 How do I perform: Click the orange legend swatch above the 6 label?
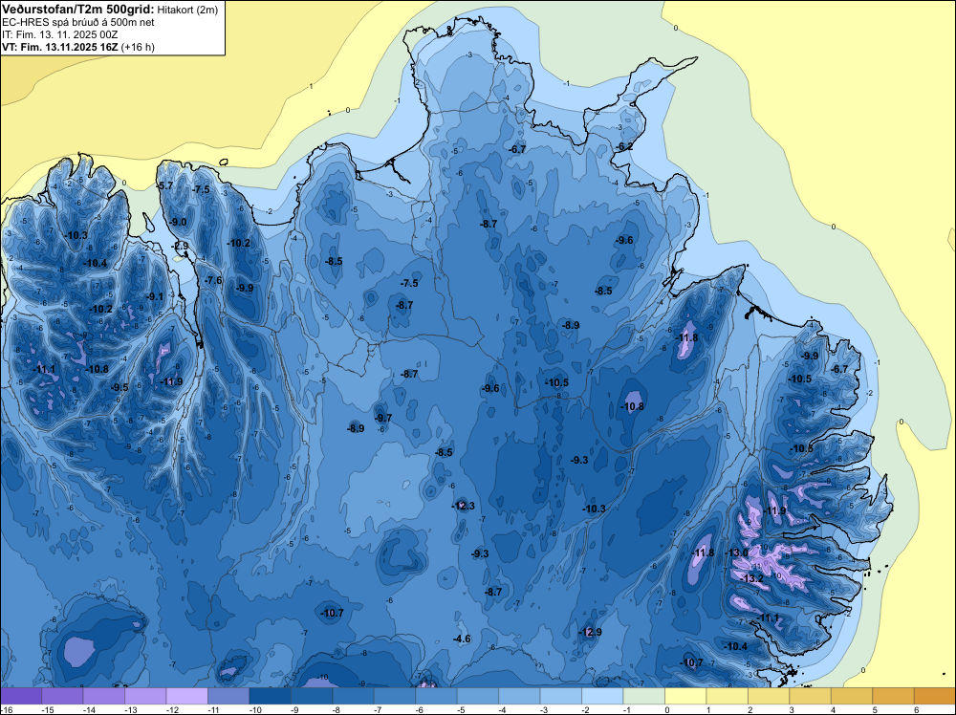point(934,696)
